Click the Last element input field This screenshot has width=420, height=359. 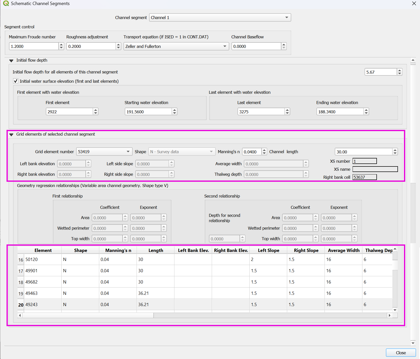click(261, 112)
